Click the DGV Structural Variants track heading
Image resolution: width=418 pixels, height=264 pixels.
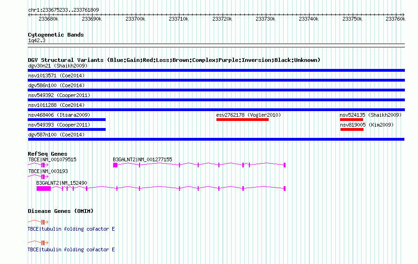pyautogui.click(x=174, y=60)
